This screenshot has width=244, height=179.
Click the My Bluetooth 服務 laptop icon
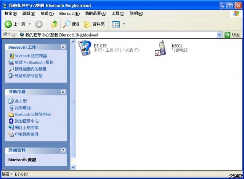coord(11,62)
